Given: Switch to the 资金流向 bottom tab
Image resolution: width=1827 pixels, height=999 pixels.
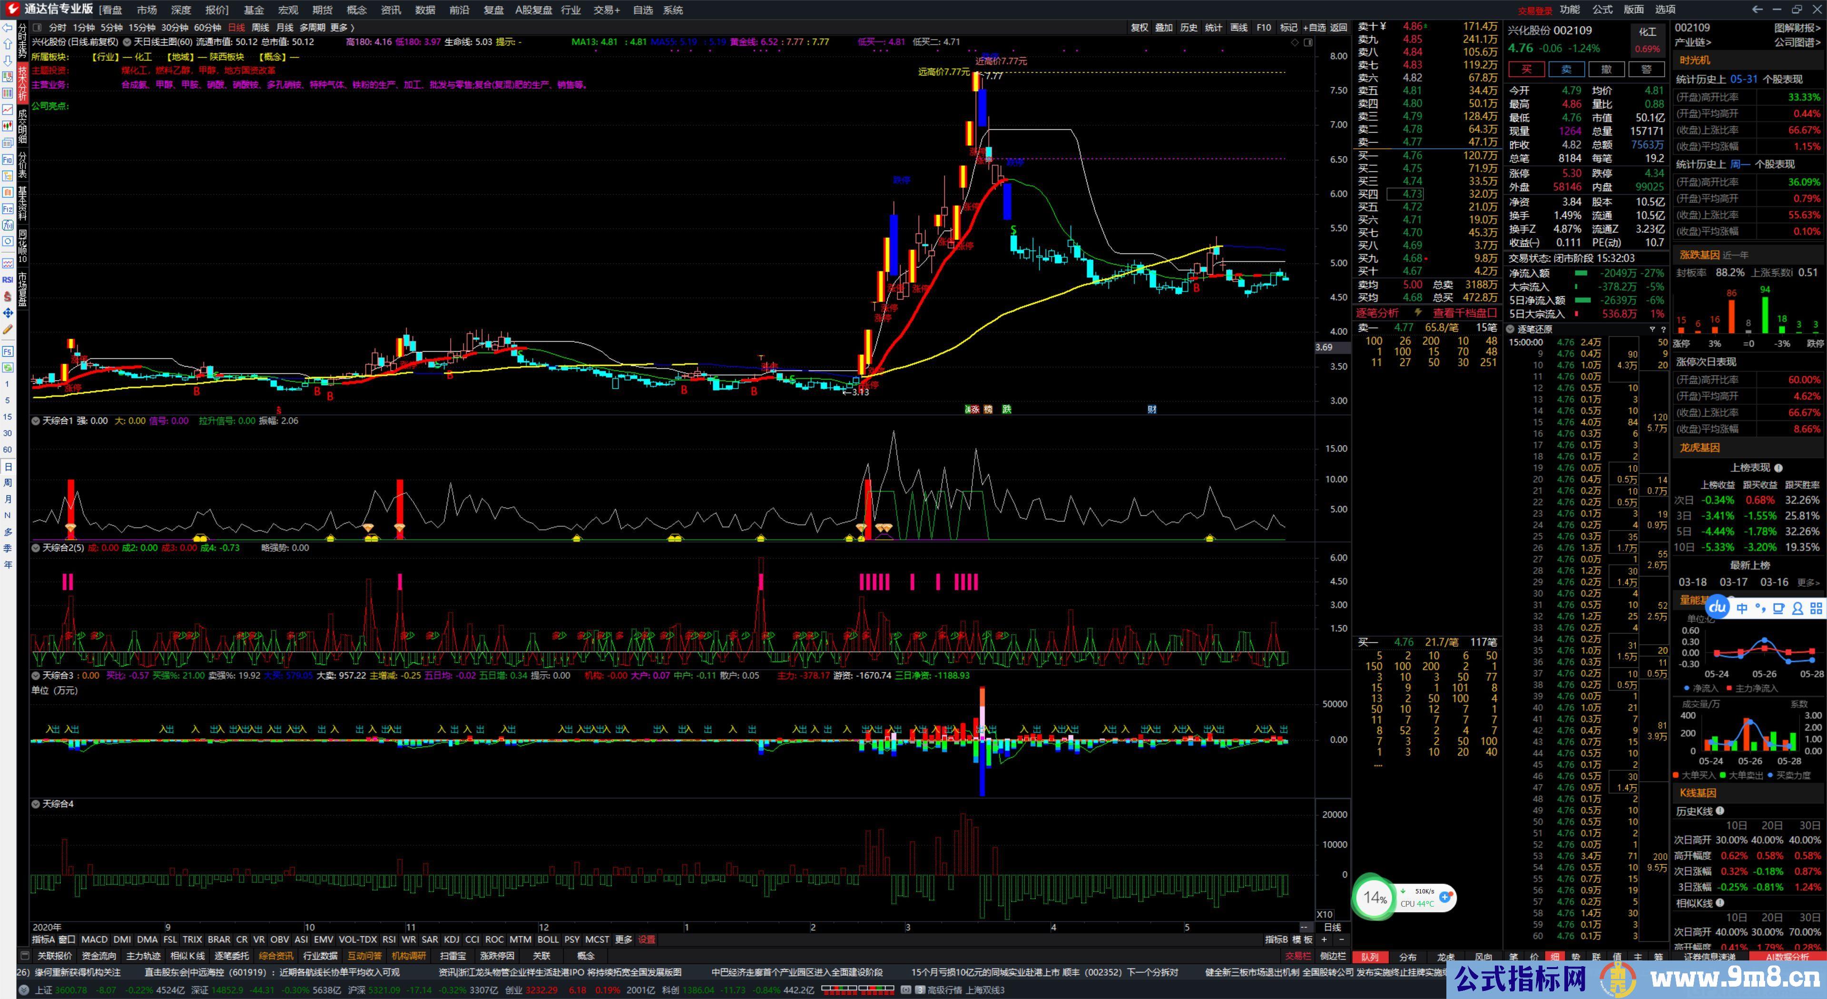Looking at the screenshot, I should point(99,956).
